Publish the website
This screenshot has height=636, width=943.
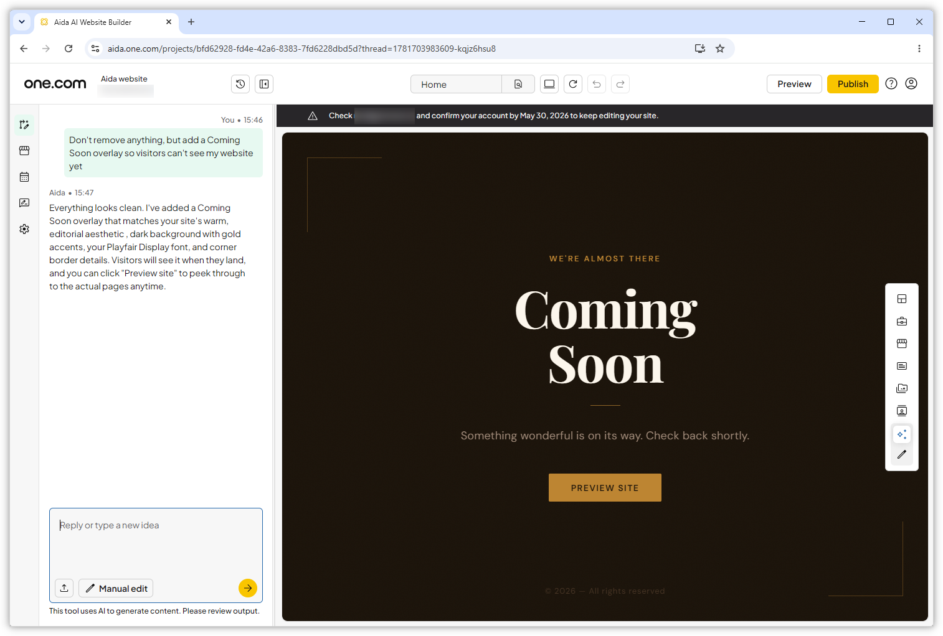tap(853, 84)
